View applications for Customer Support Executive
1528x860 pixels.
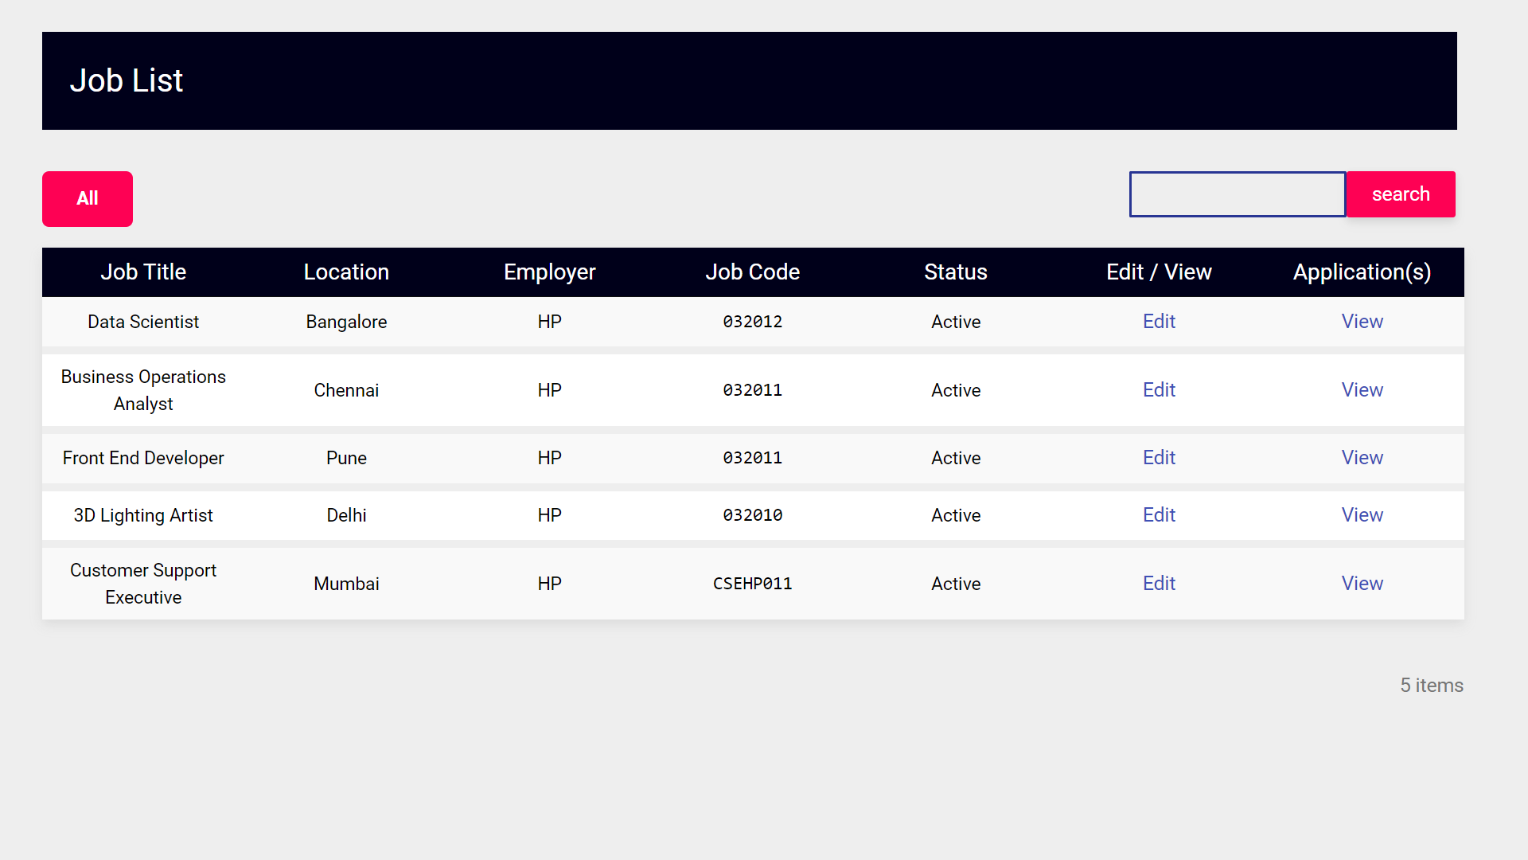point(1362,583)
